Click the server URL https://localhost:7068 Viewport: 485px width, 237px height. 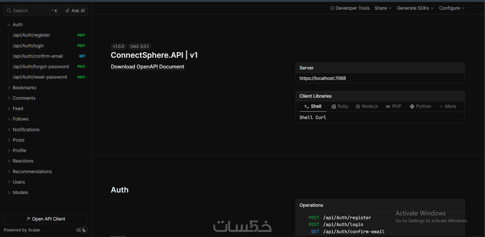pos(323,78)
